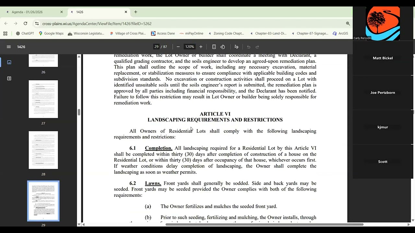Fit PDF to page

pyautogui.click(x=214, y=47)
